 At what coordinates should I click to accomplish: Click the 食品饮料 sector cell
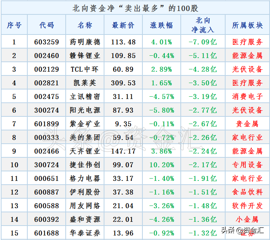click(248, 192)
